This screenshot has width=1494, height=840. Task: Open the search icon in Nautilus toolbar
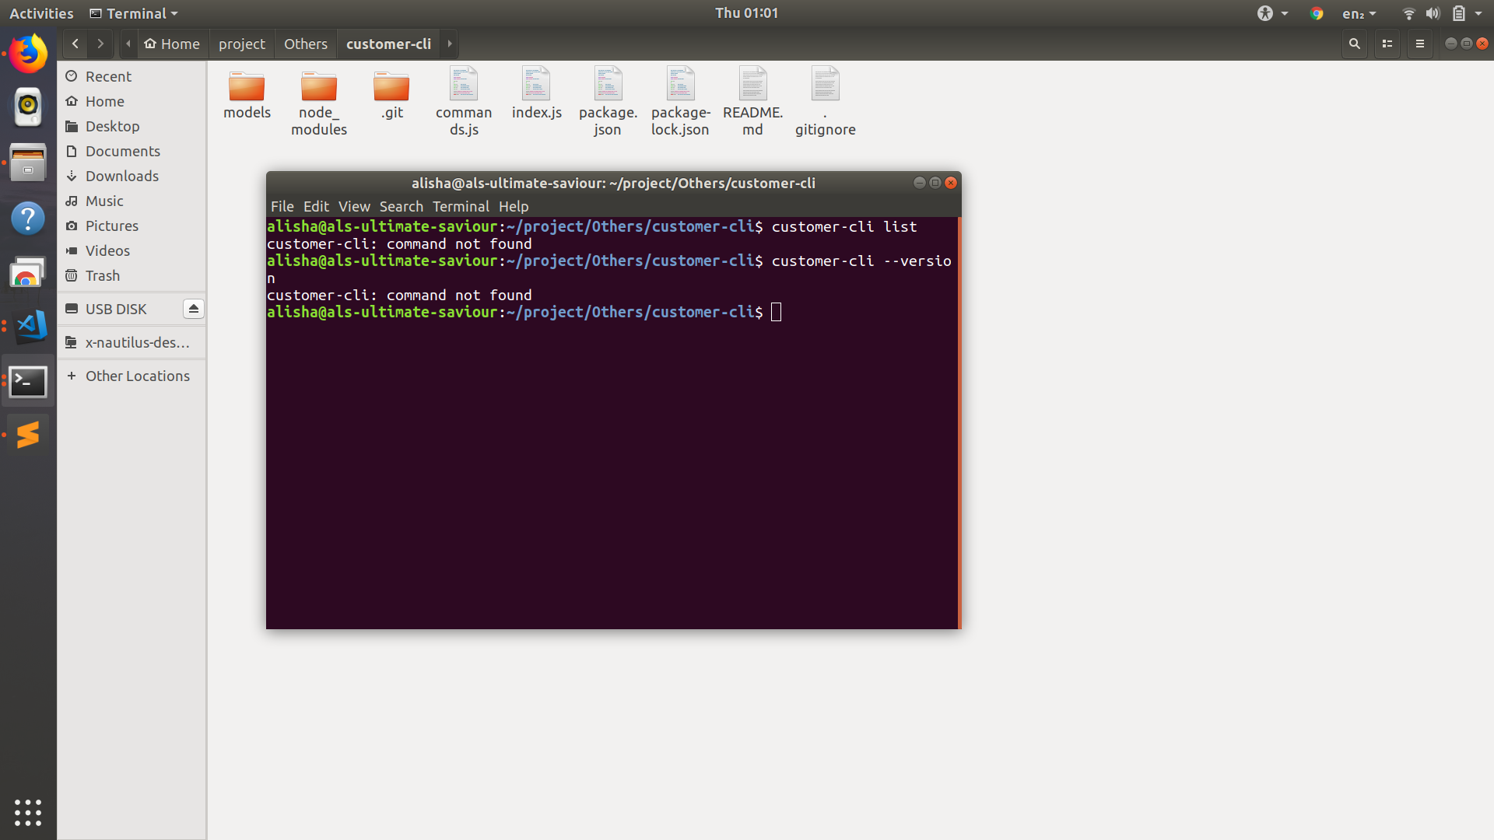click(x=1354, y=44)
